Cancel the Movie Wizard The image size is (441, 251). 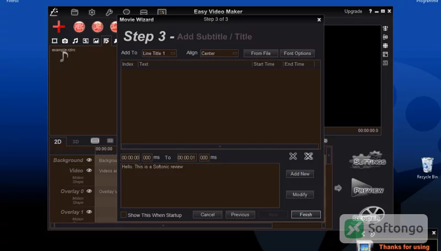(208, 215)
